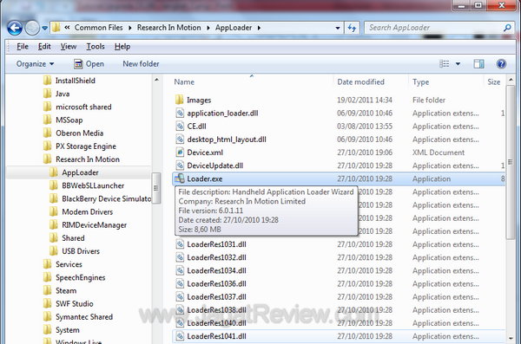Click the LoaderRes1032.dll file icon
Viewport: 521px width, 344px height.
click(180, 257)
